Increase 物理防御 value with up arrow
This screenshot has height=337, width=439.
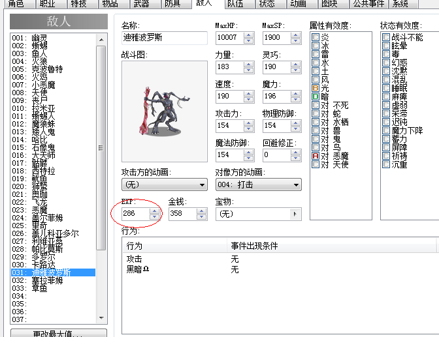click(296, 123)
